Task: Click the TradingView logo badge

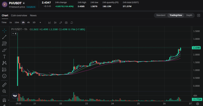Action: click(15, 96)
